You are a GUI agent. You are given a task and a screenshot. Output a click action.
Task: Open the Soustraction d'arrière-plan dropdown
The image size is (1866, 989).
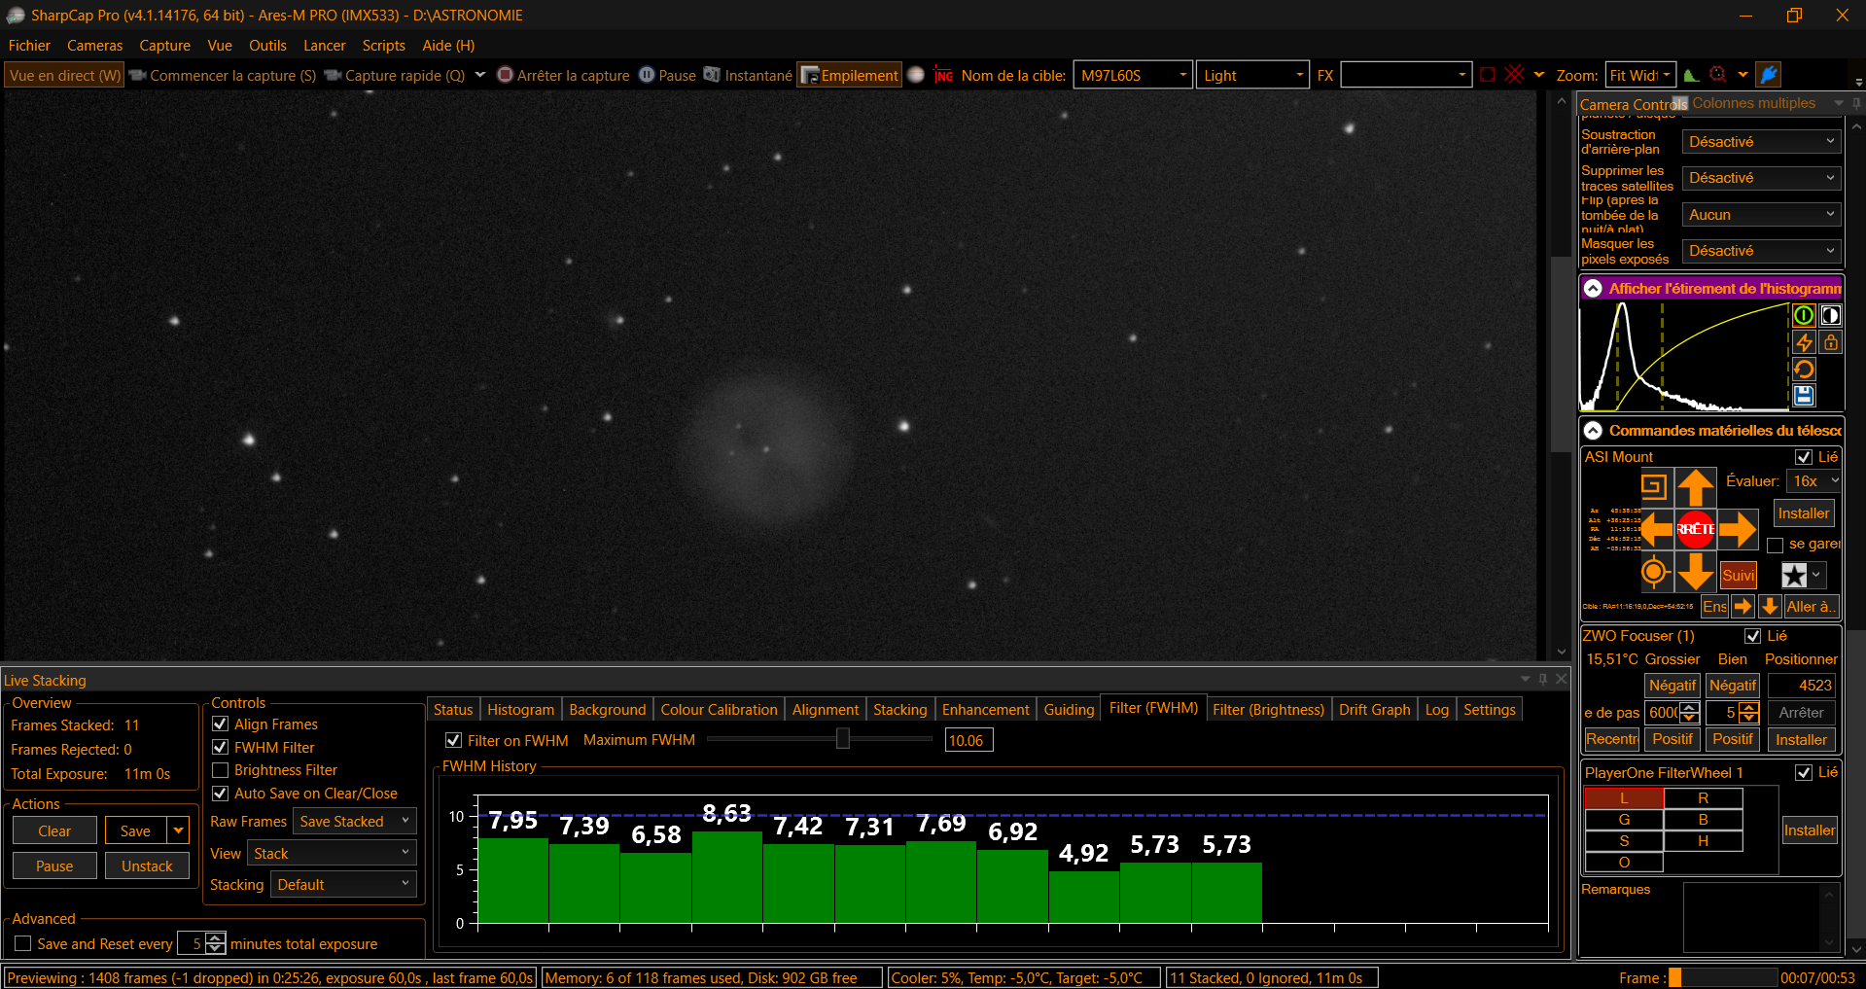click(1761, 142)
